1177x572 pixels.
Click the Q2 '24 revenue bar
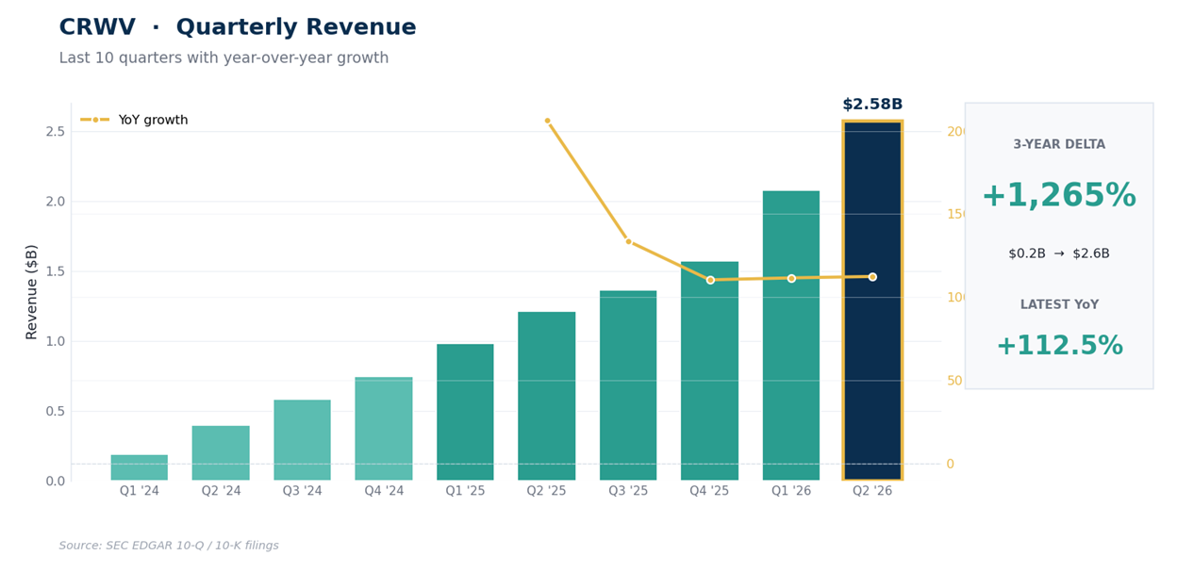tap(221, 453)
